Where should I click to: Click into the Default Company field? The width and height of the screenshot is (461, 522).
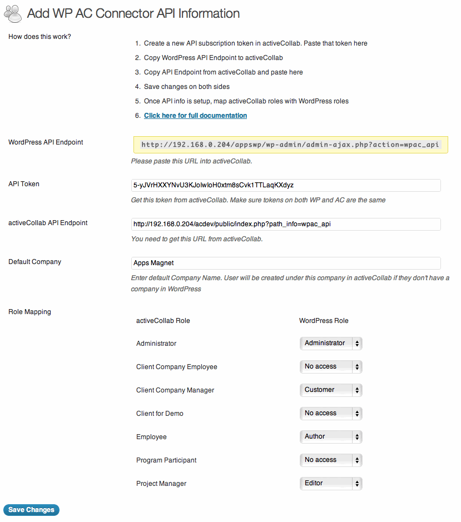(286, 264)
